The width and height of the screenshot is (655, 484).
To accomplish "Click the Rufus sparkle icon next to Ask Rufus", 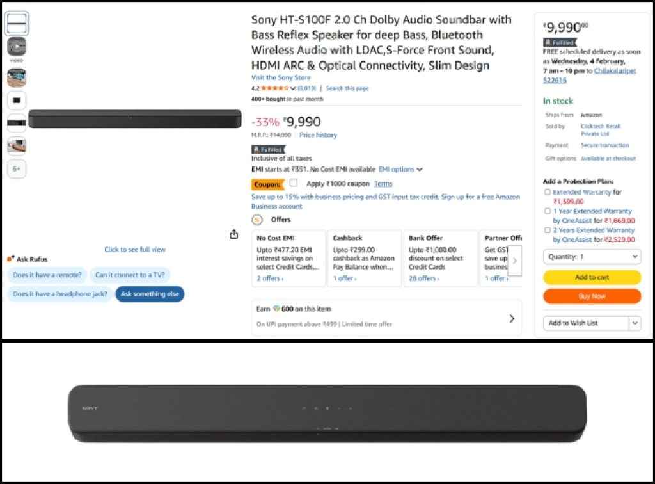I will click(x=11, y=259).
